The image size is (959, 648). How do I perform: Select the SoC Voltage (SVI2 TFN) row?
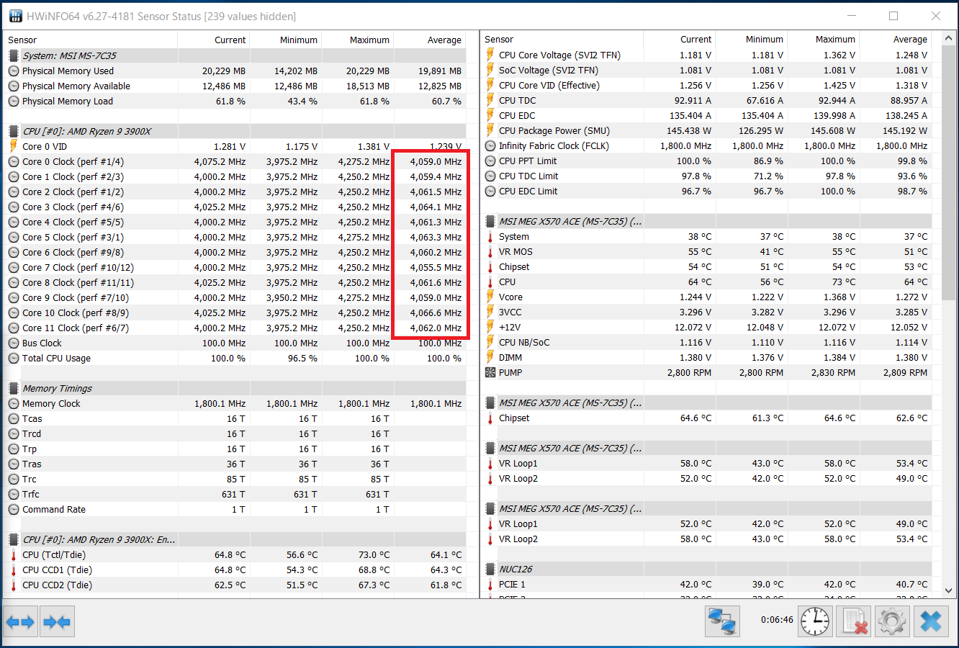[706, 70]
